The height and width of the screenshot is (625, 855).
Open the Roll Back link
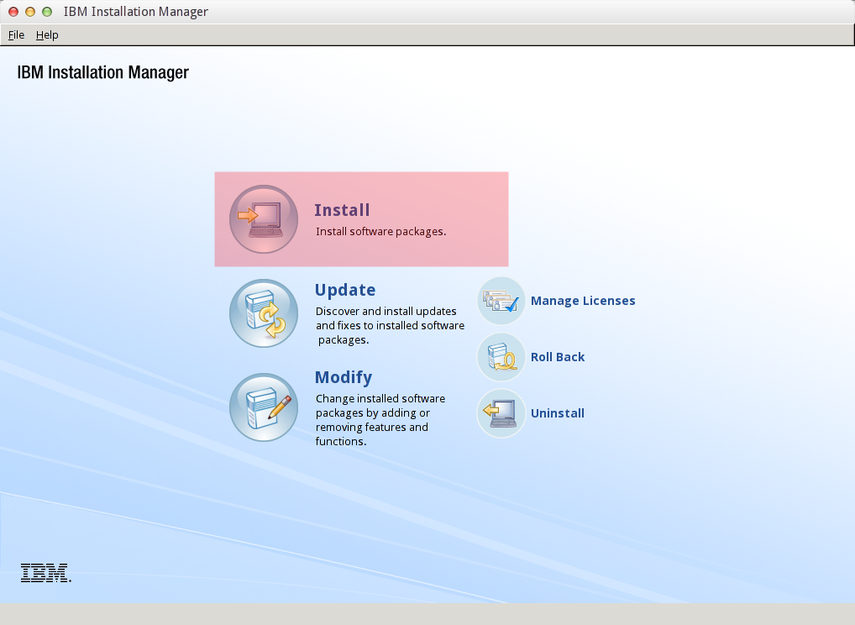(558, 357)
